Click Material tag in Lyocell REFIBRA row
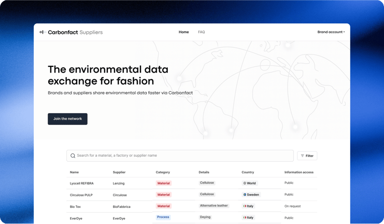 [x=164, y=183]
